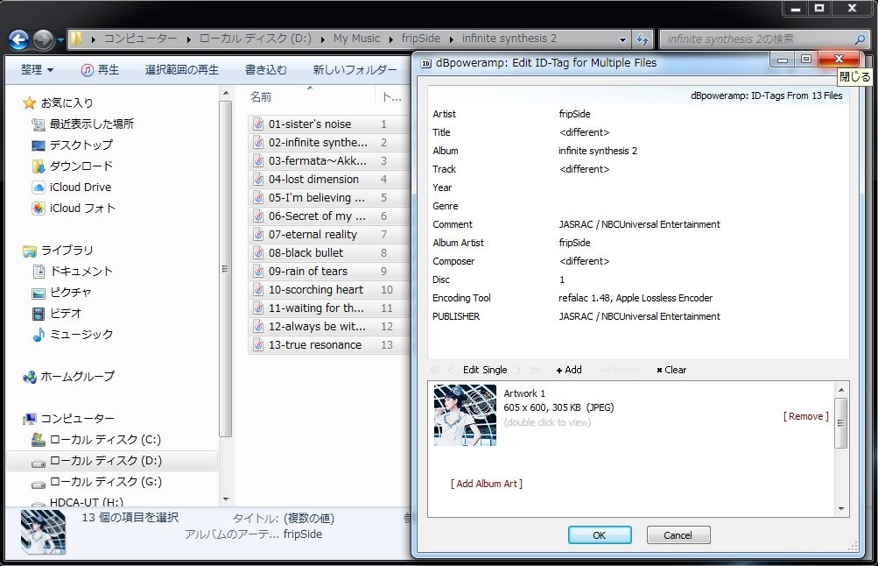Screen dimensions: 878x566
Task: Click [ Remove ] beside Artwork 1
Action: tap(805, 416)
